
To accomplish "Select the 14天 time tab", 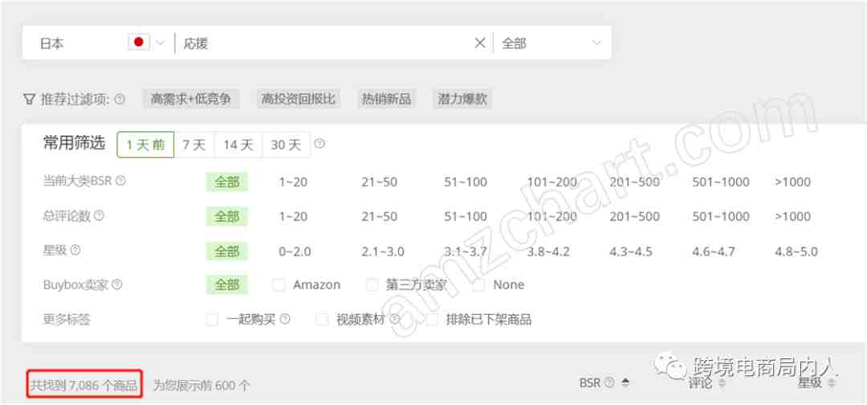I will (238, 145).
